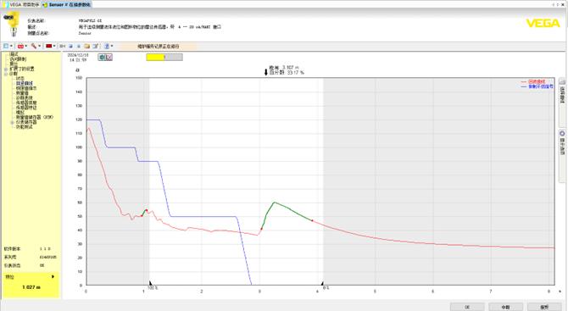
Task: Select the 回波曲线 item in tree
Action: 24,83
